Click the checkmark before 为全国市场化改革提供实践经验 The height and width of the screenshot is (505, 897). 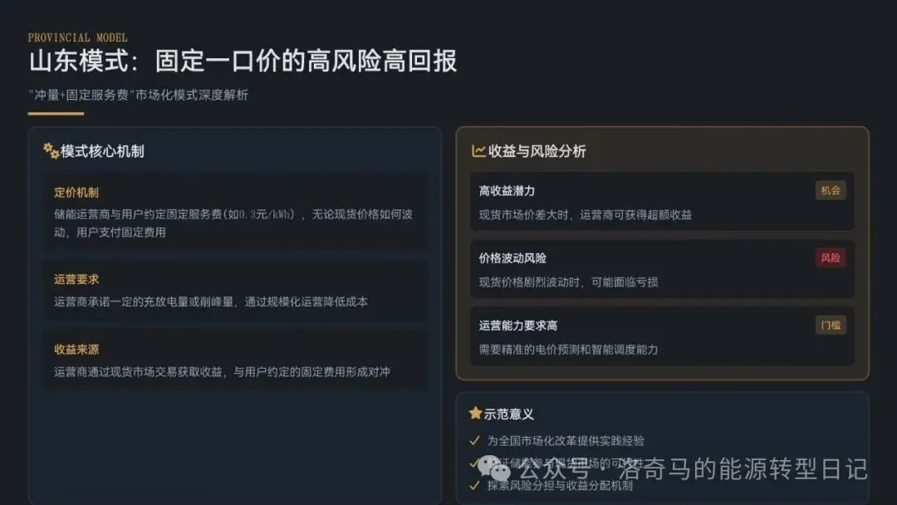tap(474, 440)
